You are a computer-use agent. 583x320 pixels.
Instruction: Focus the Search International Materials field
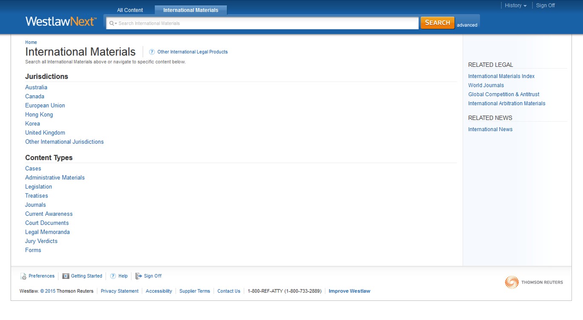(262, 23)
